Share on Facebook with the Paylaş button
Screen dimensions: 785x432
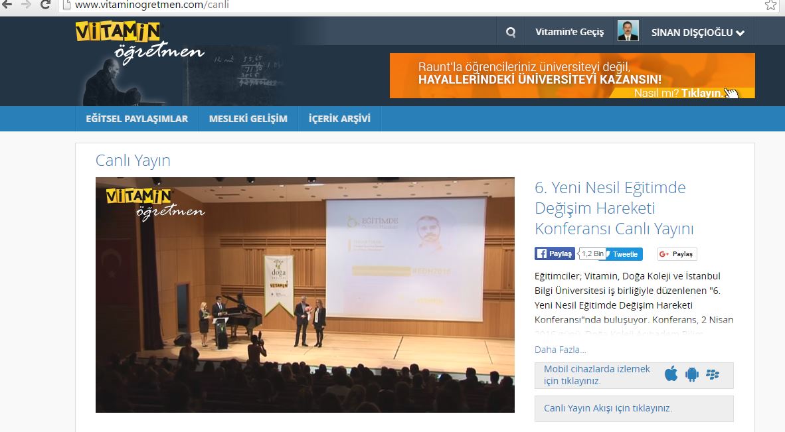click(x=555, y=253)
